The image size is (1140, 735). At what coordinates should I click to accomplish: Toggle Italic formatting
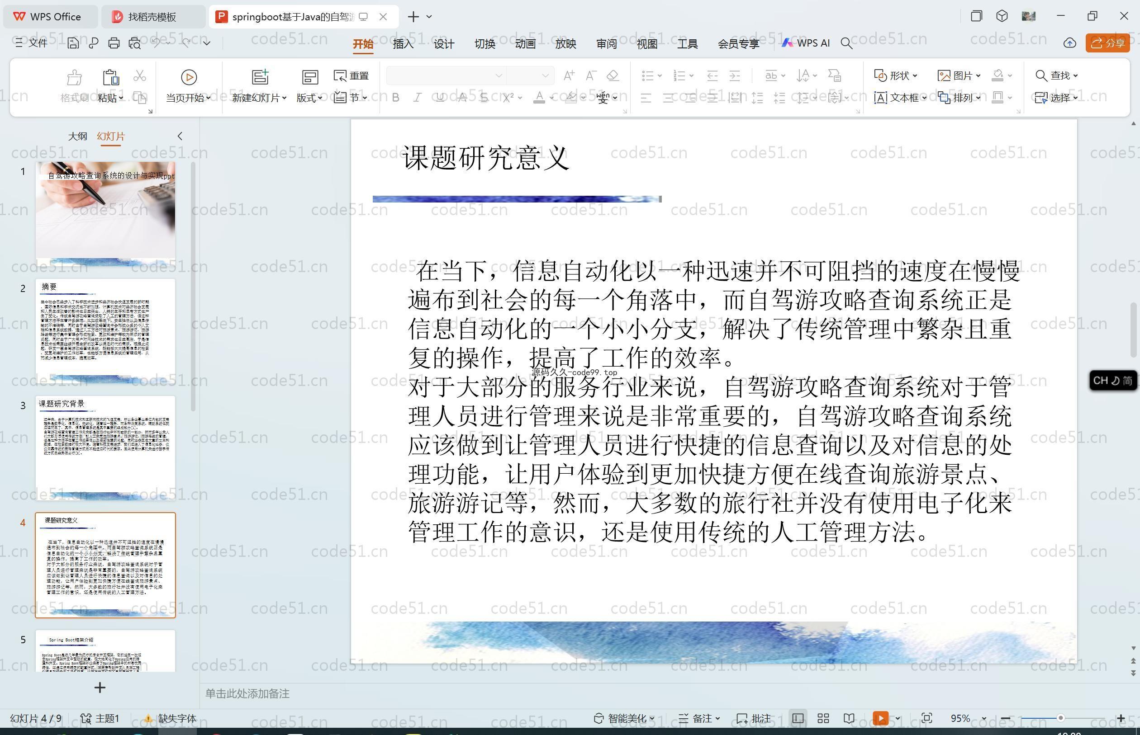pos(418,98)
